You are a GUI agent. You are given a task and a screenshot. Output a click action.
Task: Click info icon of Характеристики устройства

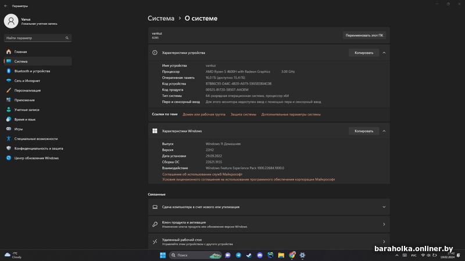coord(155,53)
